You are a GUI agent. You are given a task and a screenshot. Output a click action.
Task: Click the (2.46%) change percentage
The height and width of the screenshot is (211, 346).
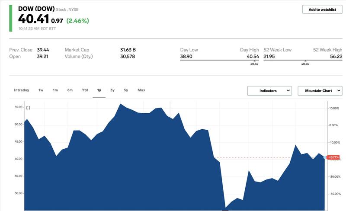point(78,21)
